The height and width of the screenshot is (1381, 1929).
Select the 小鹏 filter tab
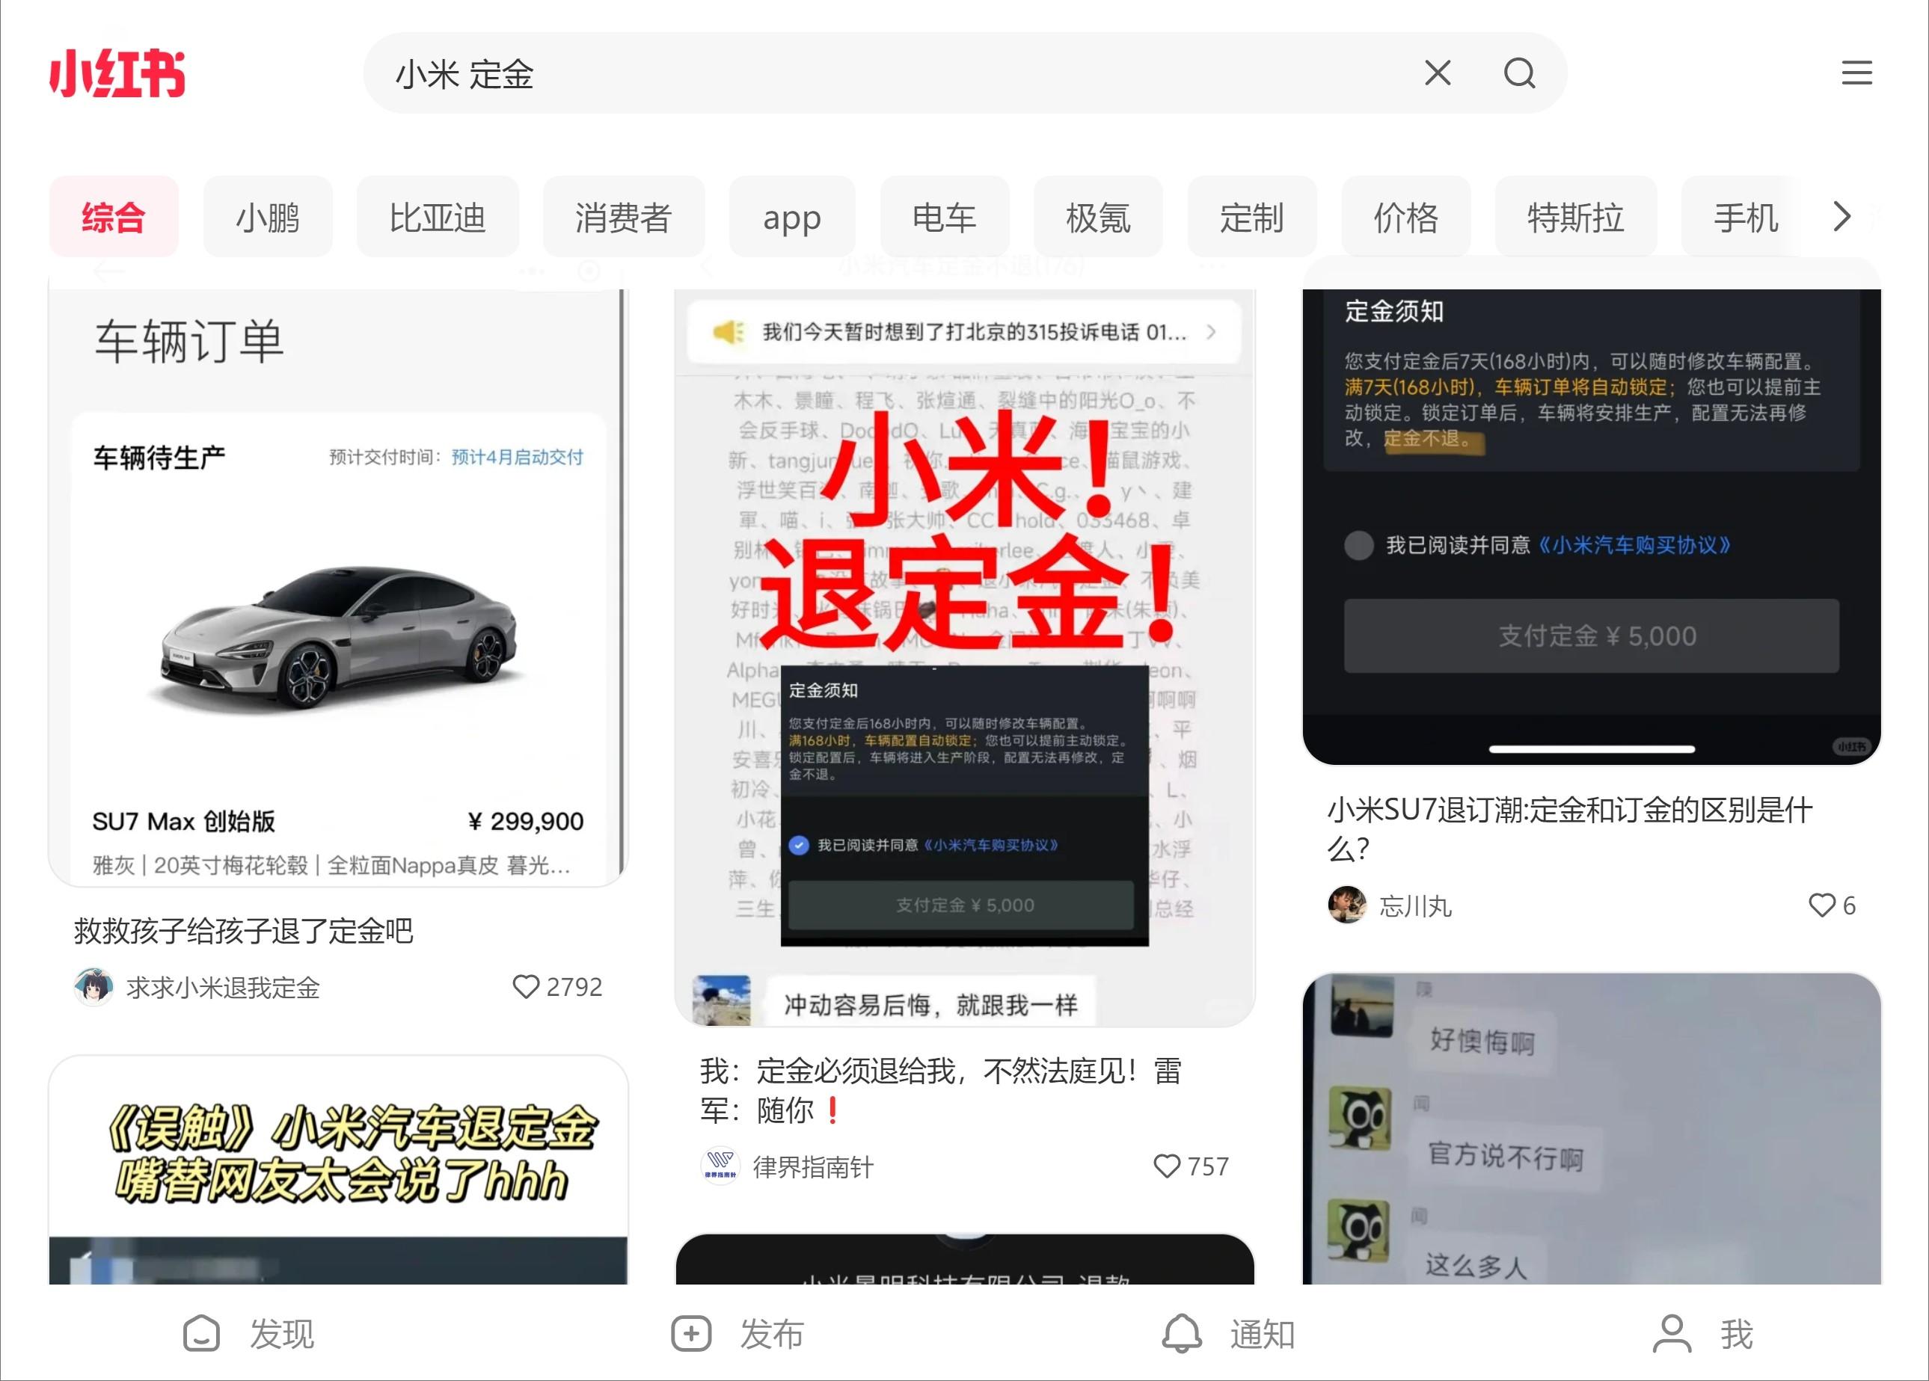pos(267,217)
